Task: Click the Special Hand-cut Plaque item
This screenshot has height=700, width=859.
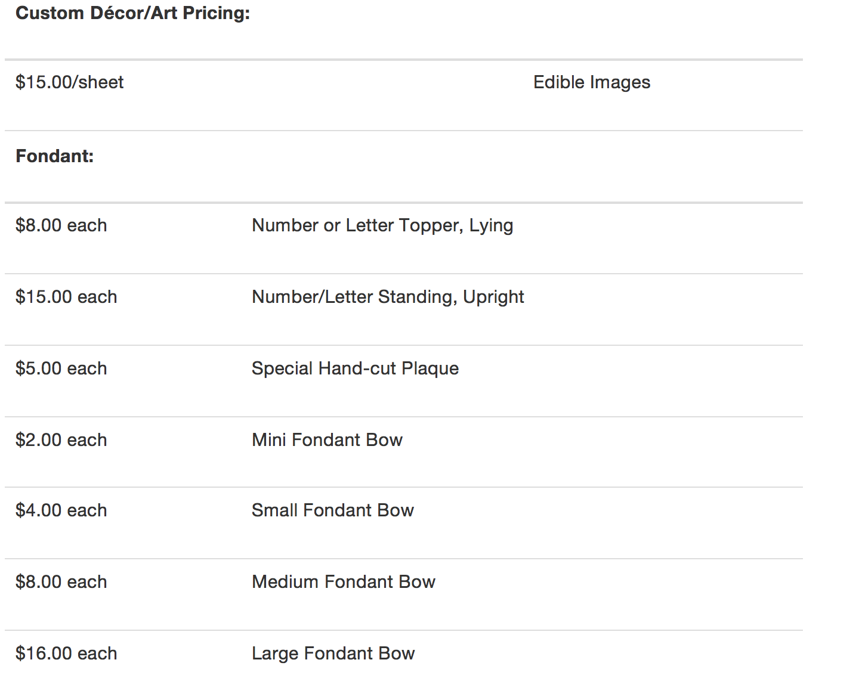Action: coord(355,368)
